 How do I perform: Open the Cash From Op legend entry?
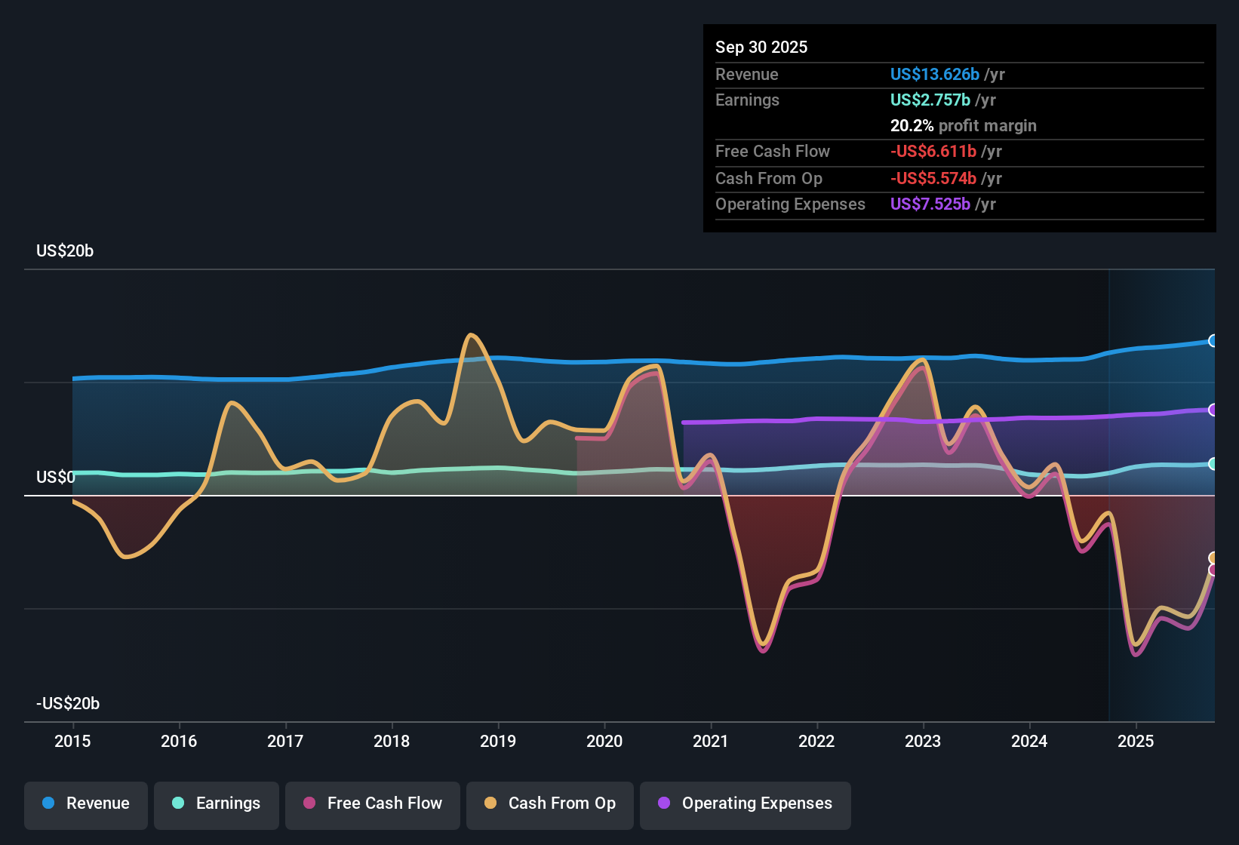tap(549, 804)
